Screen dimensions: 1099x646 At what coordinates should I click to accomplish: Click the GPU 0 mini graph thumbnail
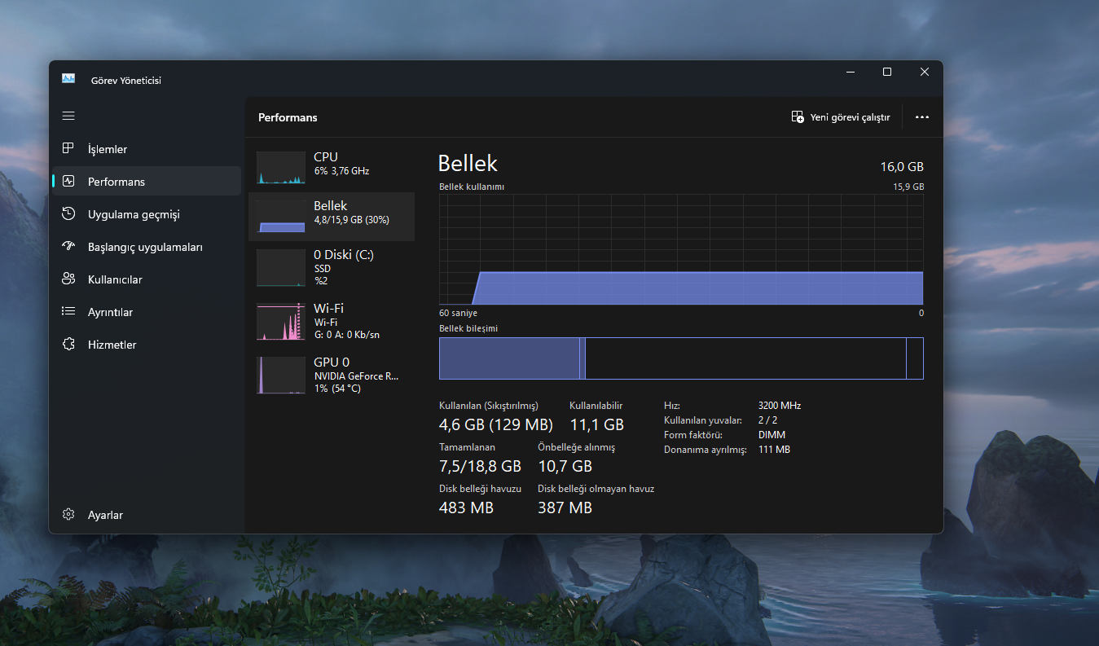point(281,376)
